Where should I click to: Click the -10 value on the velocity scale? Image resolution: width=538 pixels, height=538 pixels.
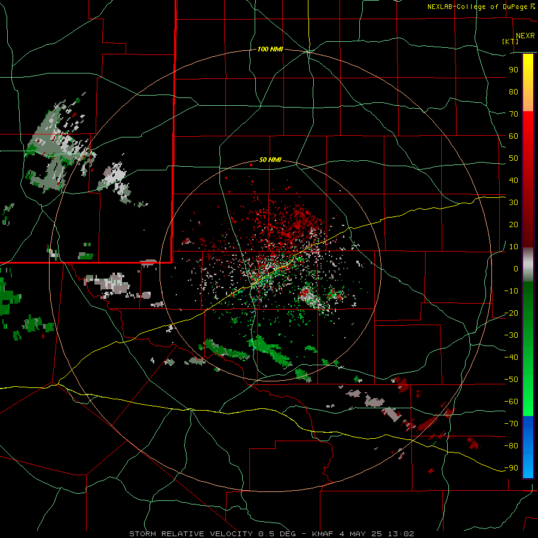(511, 291)
